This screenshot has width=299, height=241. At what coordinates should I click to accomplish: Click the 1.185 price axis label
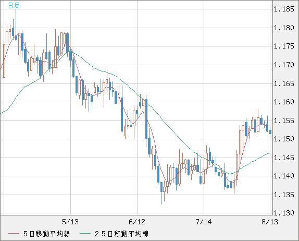[x=284, y=9]
